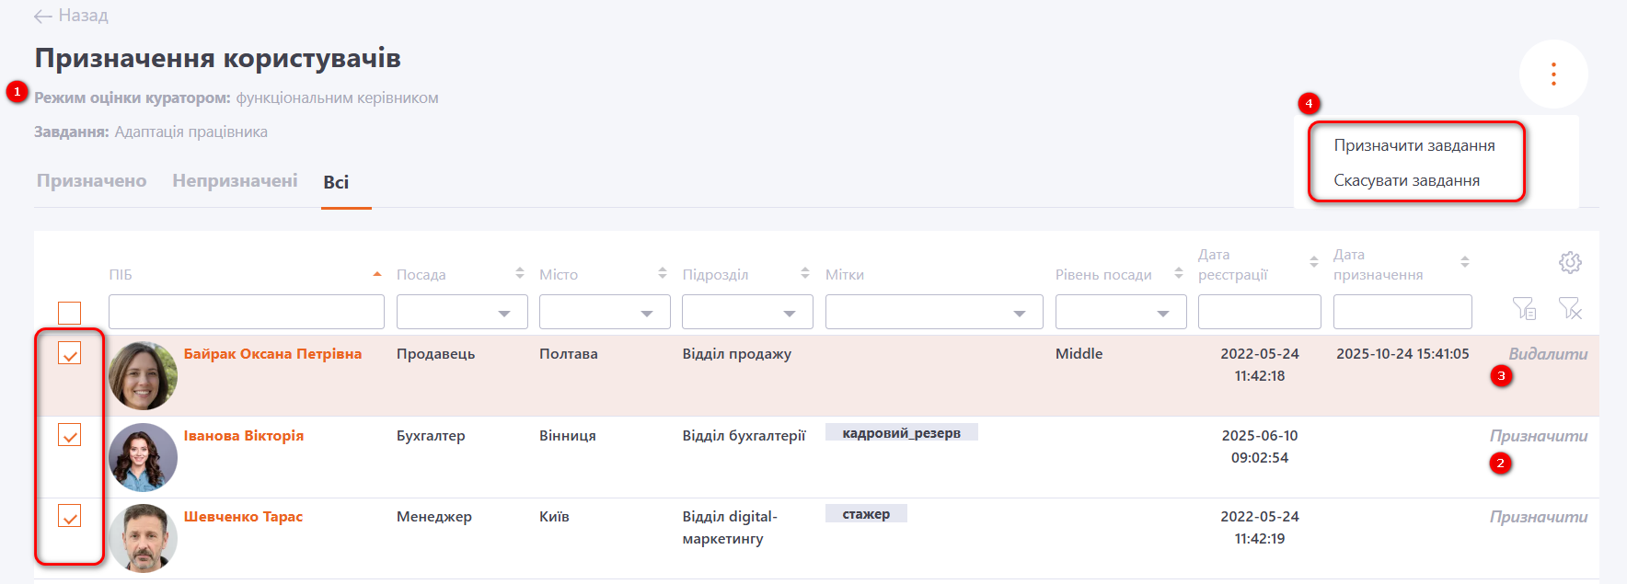This screenshot has height=584, width=1627.
Task: Open the three-dot actions menu
Action: [1553, 74]
